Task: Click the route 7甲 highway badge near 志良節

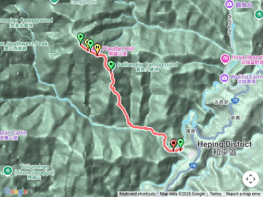Action: pyautogui.click(x=235, y=101)
